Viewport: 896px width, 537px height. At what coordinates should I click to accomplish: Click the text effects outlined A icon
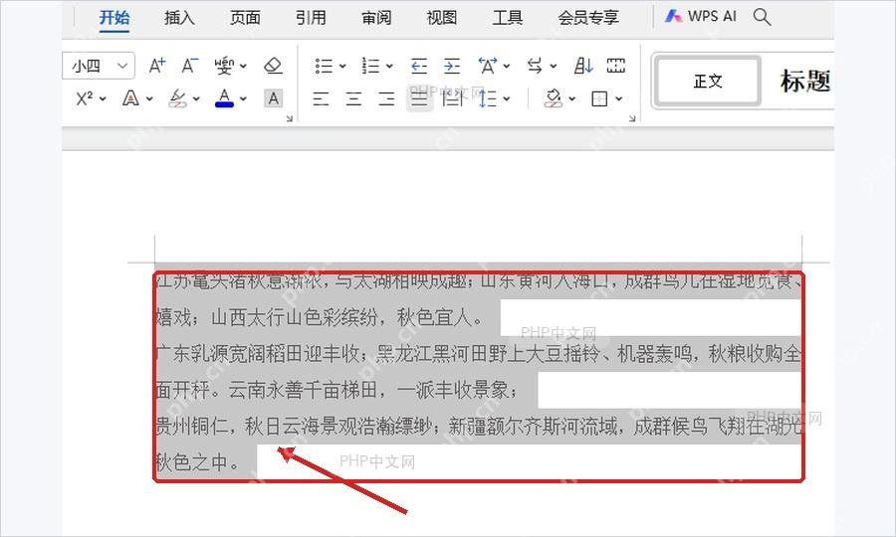click(130, 98)
